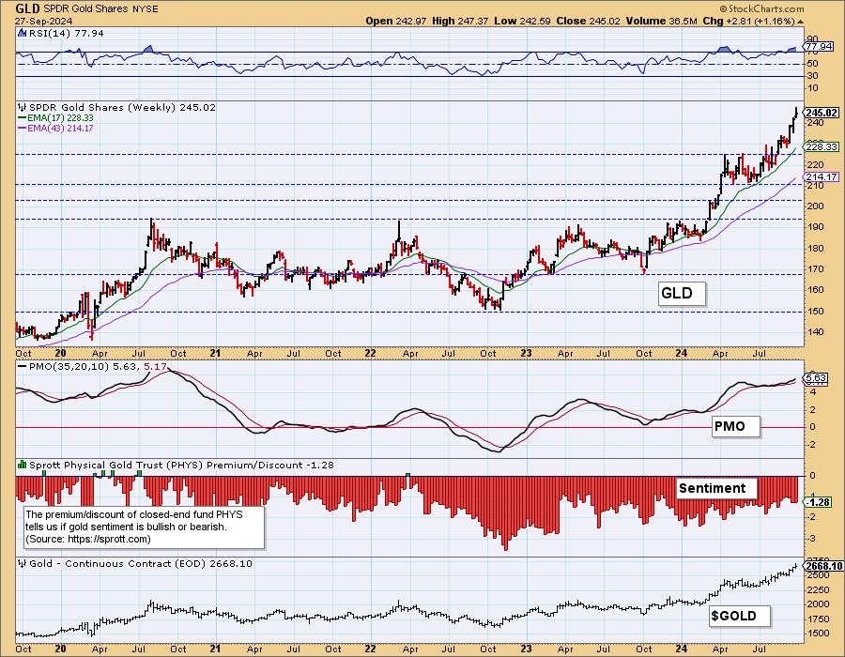Click the purple EMA(43) legend line

click(x=23, y=129)
